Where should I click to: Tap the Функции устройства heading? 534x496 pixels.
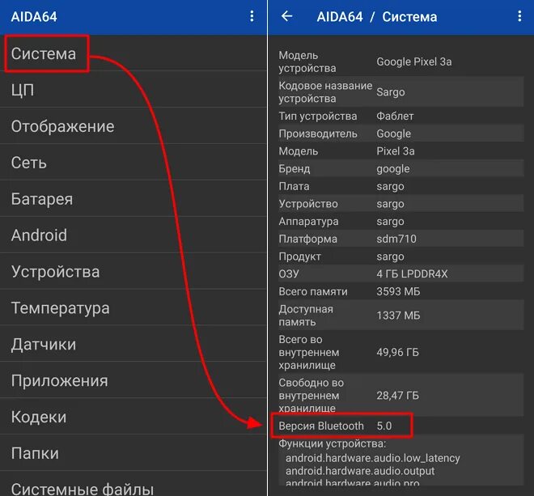click(x=332, y=443)
